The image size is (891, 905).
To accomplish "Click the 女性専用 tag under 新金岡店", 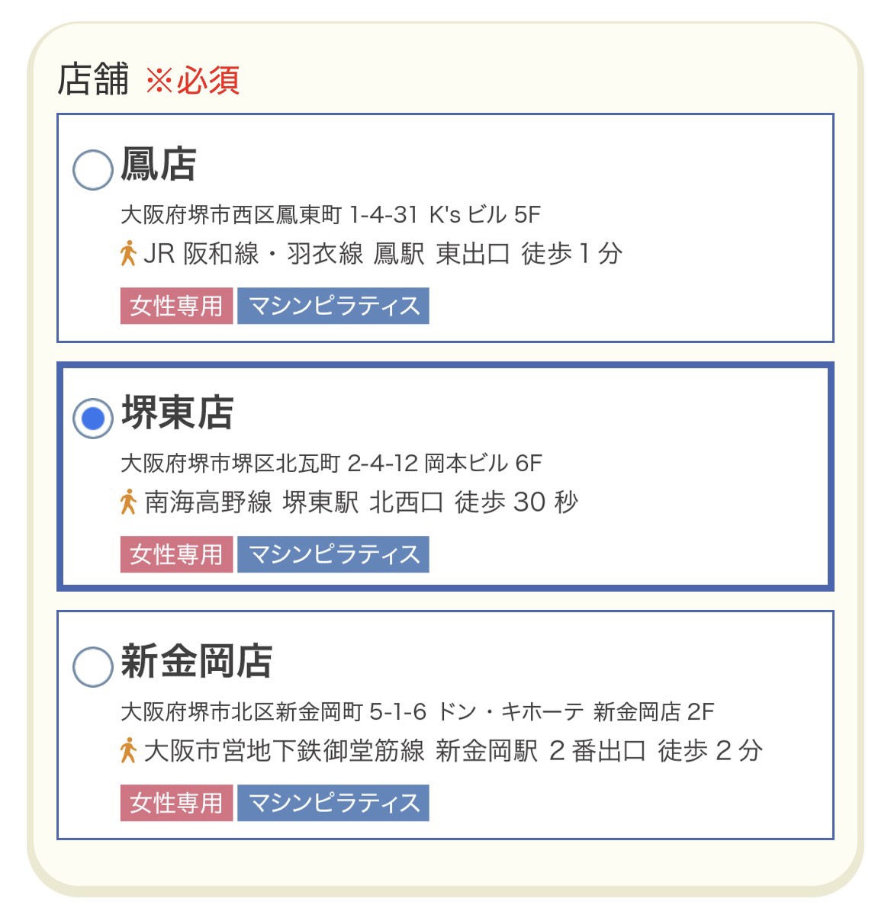I will 176,803.
